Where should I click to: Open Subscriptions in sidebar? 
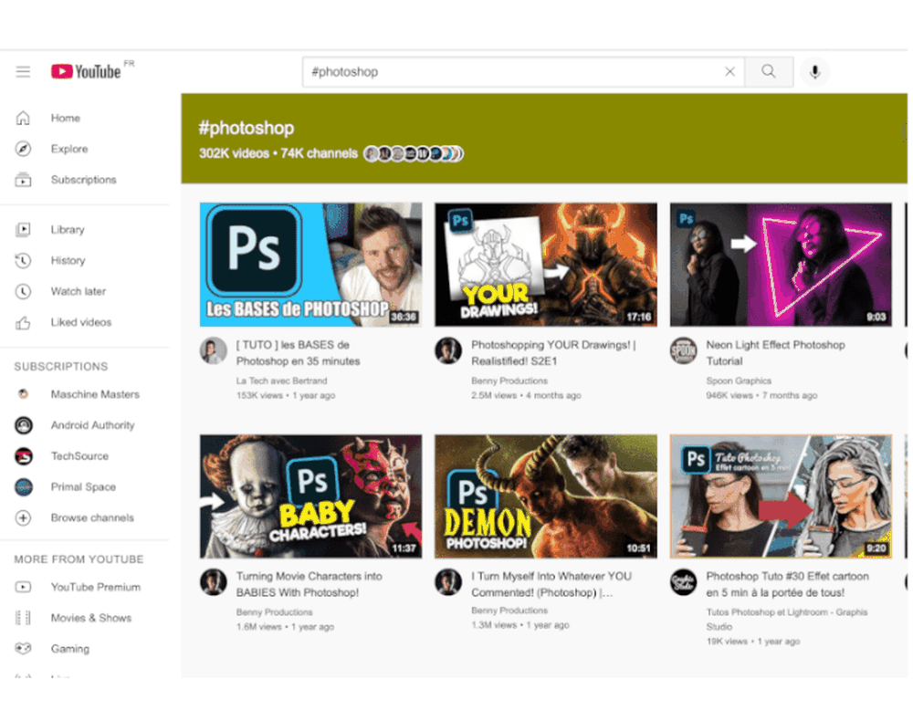[x=85, y=180]
